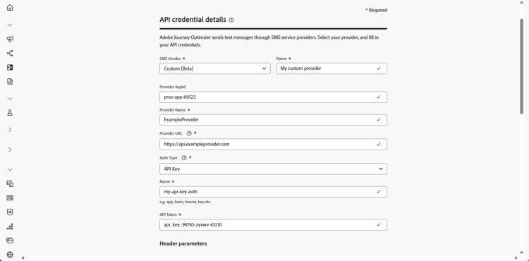The height and width of the screenshot is (261, 529).
Task: Click the globe icon in the sidebar
Action: (x=10, y=254)
